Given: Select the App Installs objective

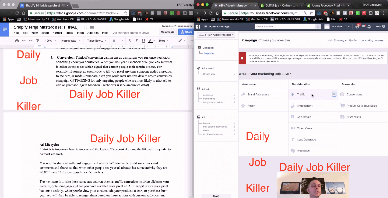Looking at the screenshot, I should point(313,117).
